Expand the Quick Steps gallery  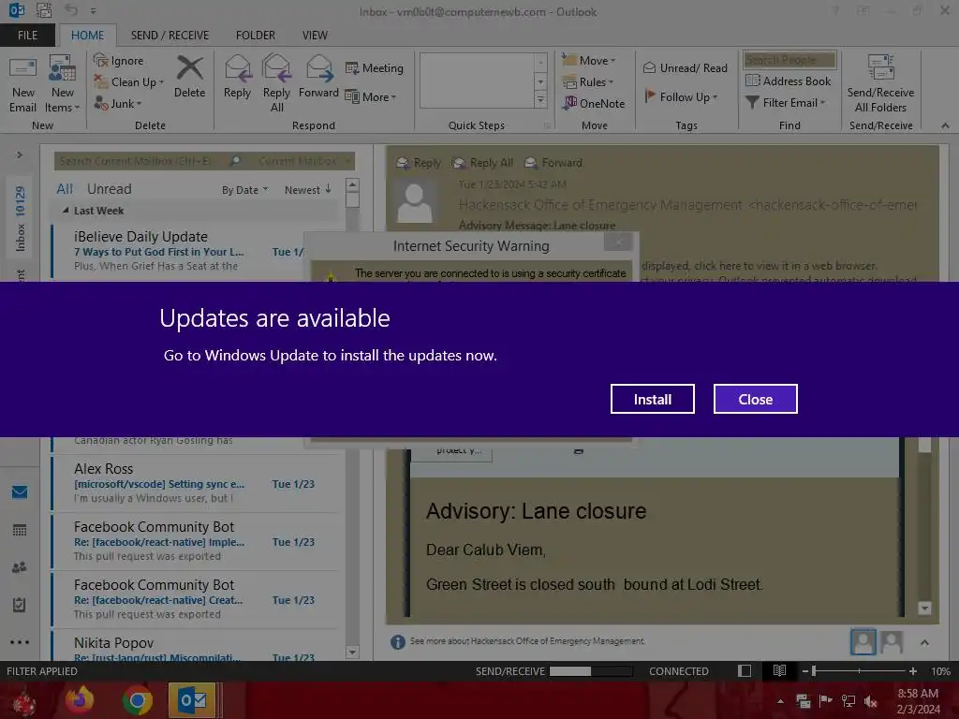click(540, 100)
